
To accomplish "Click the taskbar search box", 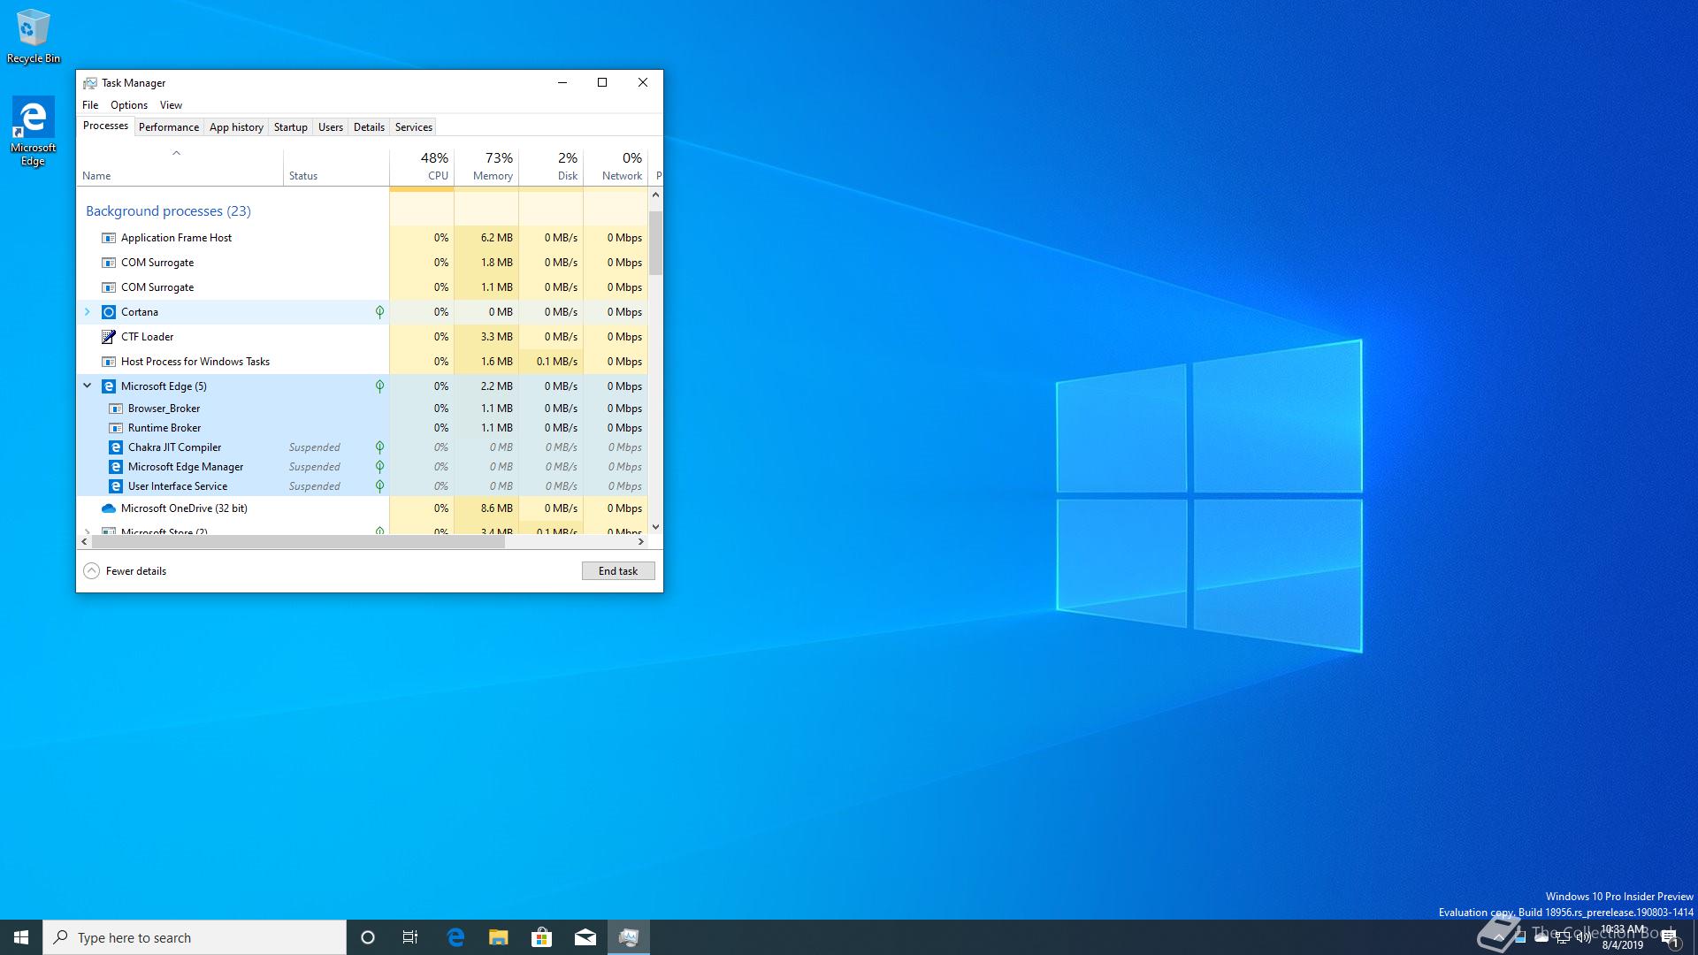I will coord(195,937).
